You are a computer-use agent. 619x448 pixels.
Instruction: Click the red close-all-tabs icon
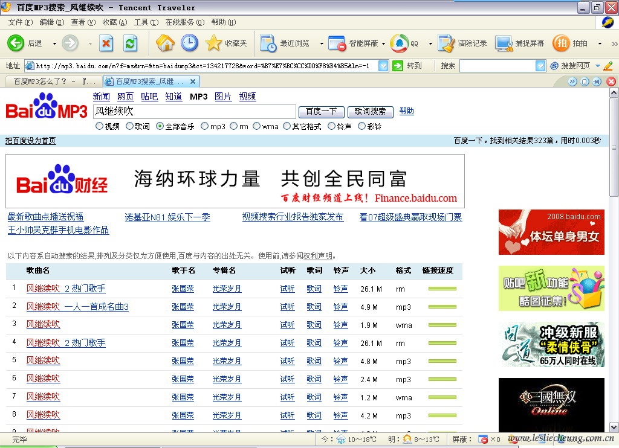[611, 82]
